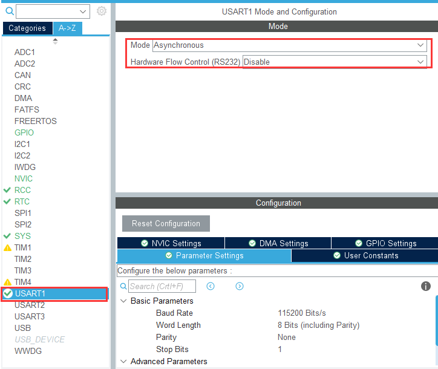Viewport: 438px width, 369px height.
Task: Expand the Advanced Parameters section
Action: pos(123,361)
